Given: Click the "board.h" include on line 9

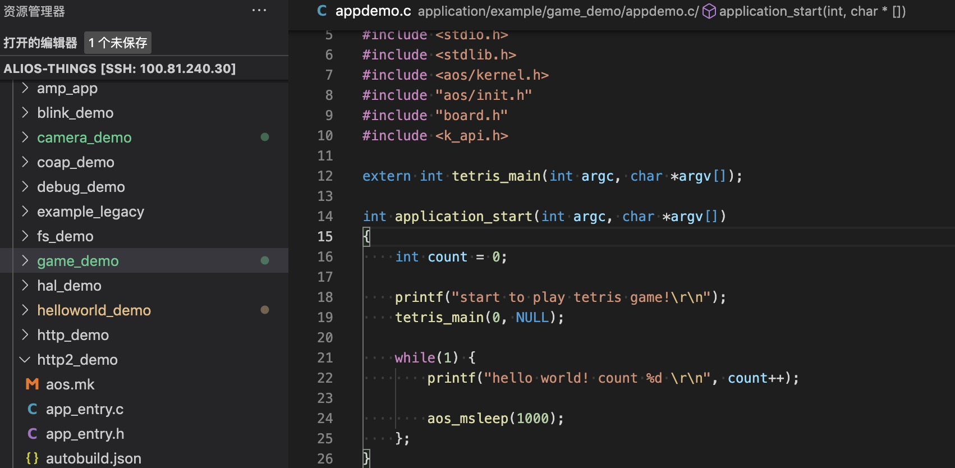Looking at the screenshot, I should 471,116.
